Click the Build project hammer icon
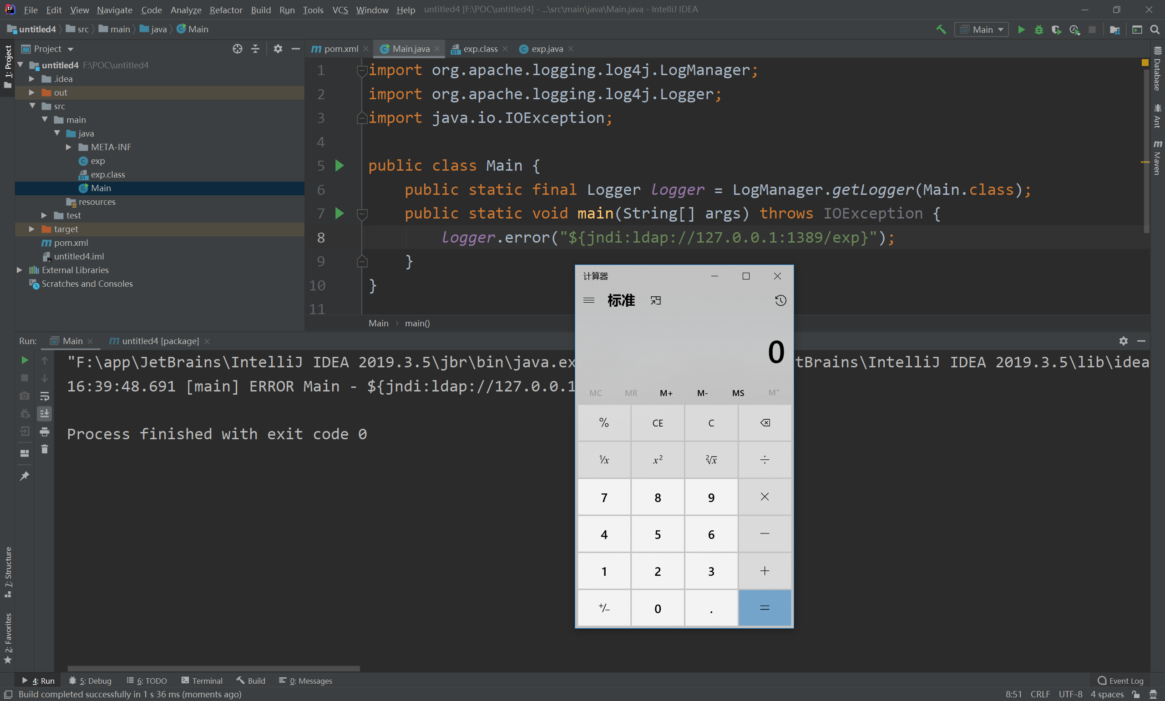The height and width of the screenshot is (701, 1165). click(941, 29)
